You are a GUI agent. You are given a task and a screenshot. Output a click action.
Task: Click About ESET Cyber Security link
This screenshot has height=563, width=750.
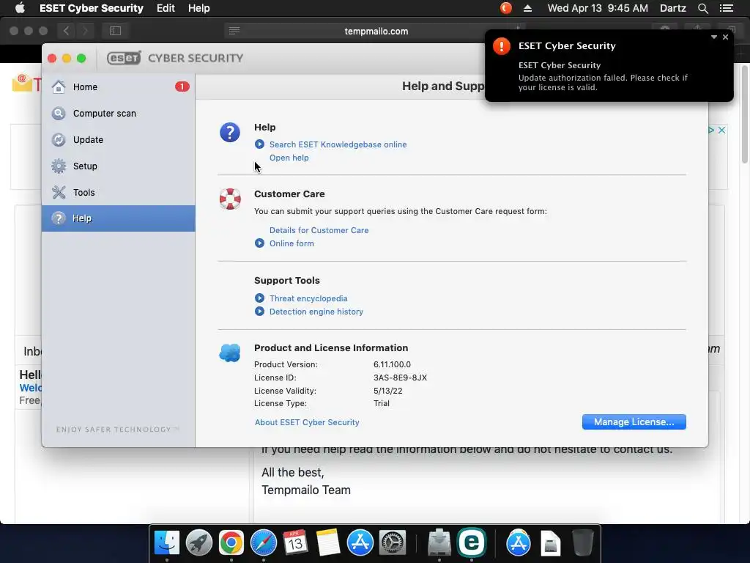307,422
